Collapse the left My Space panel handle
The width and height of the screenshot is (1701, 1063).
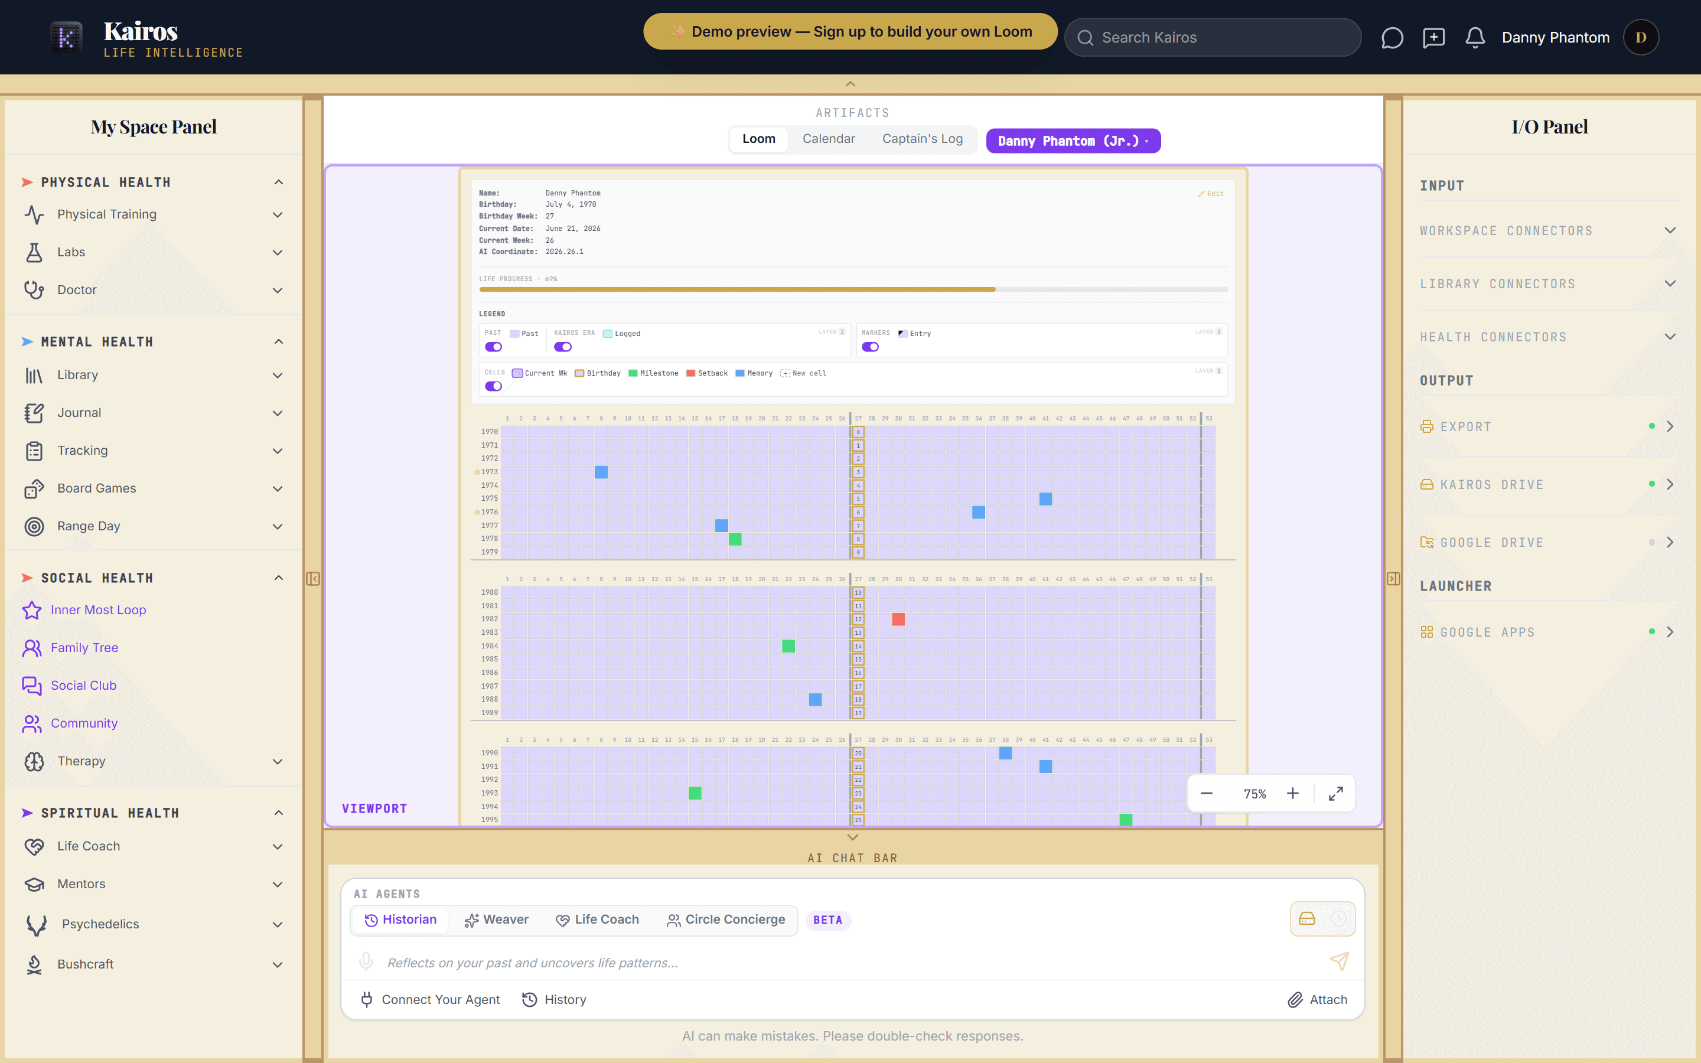313,579
